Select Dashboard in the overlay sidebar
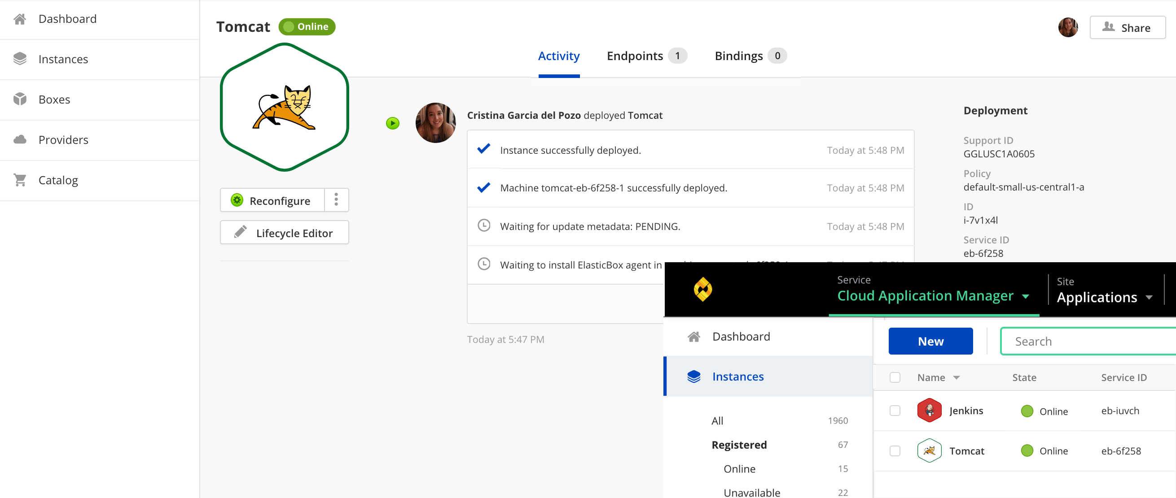 pos(768,337)
